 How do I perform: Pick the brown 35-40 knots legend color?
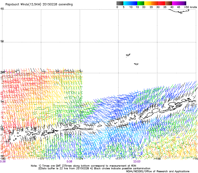coord(169,3)
